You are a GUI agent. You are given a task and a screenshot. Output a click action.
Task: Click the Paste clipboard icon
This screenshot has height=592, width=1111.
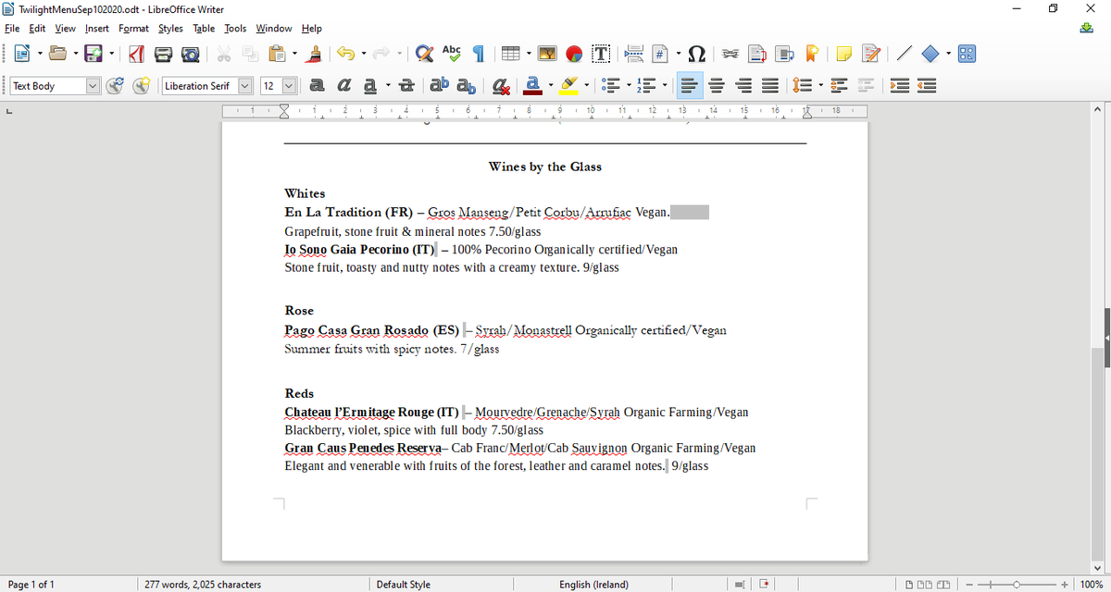(278, 55)
